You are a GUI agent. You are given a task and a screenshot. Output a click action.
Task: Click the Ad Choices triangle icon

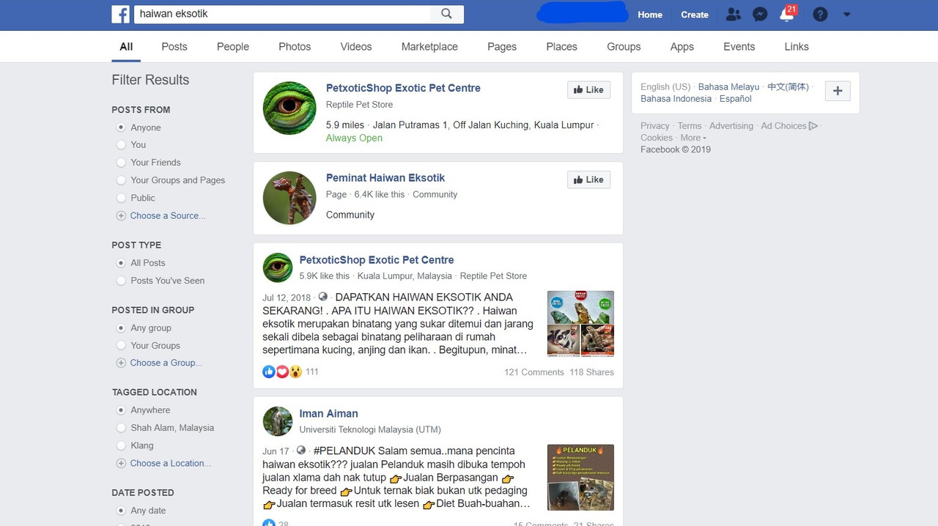(x=813, y=126)
